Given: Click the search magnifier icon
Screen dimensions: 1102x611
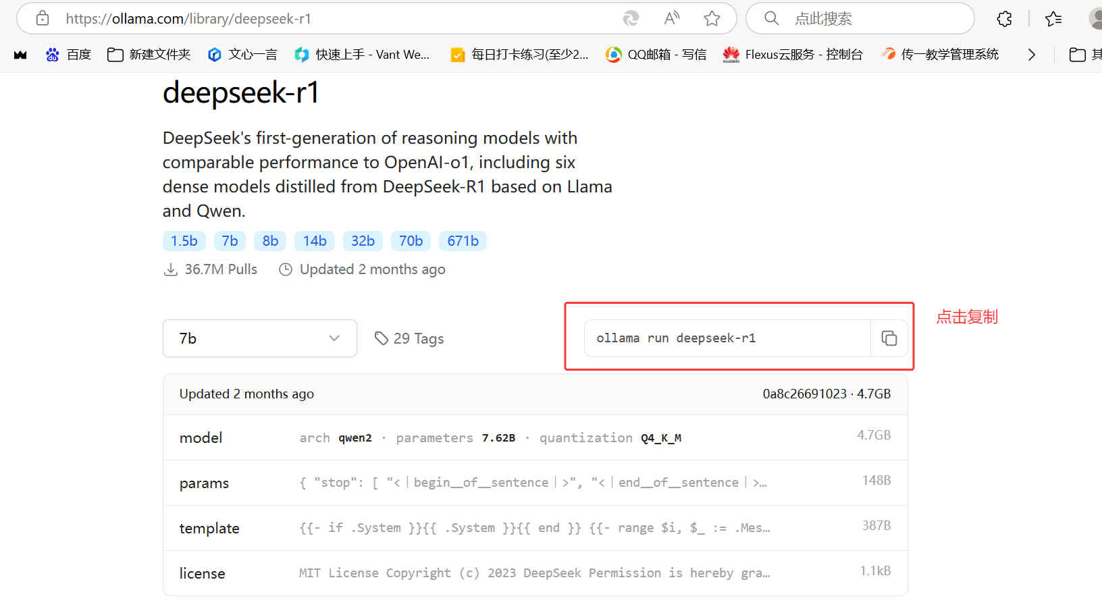Looking at the screenshot, I should [x=772, y=18].
